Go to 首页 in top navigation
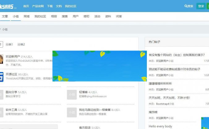This screenshot has width=209, height=129. pos(26,6)
